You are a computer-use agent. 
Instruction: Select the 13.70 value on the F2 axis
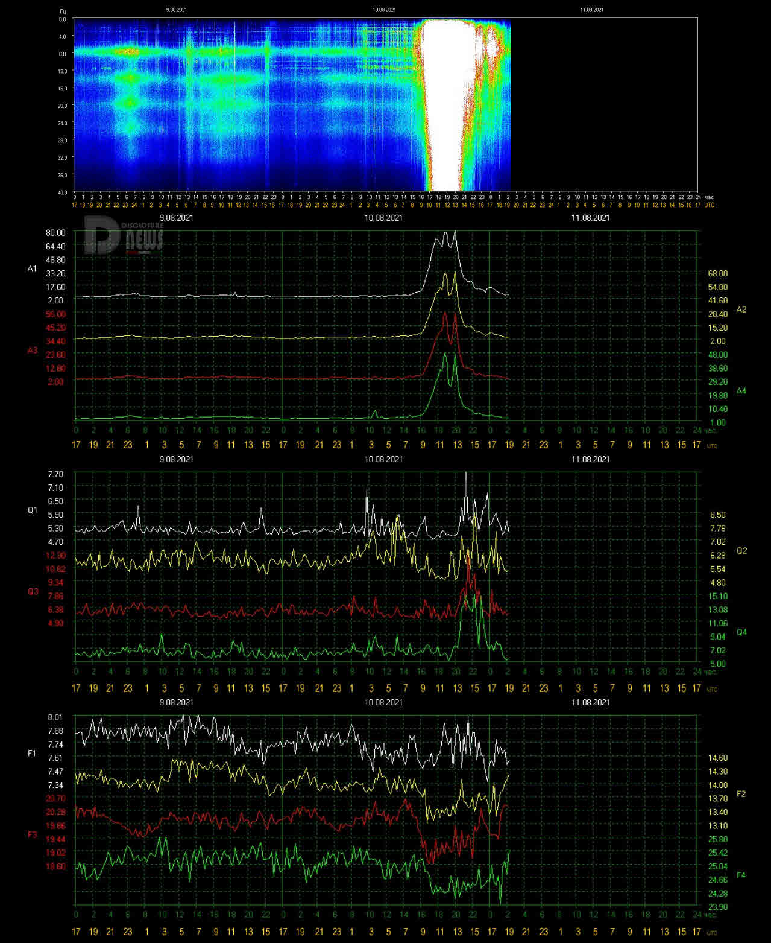click(x=717, y=798)
